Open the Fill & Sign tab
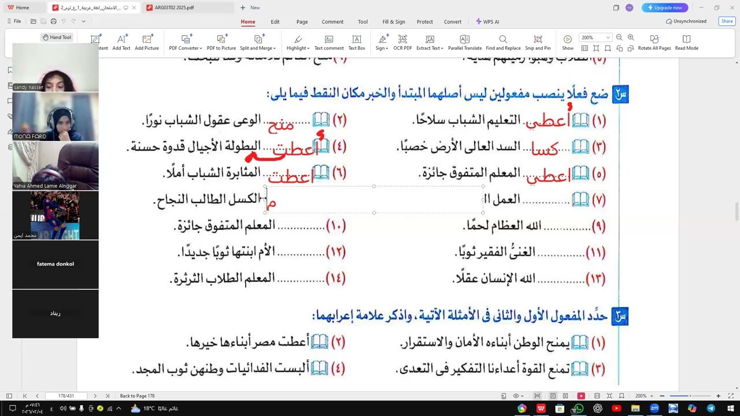The image size is (740, 416). 394,22
